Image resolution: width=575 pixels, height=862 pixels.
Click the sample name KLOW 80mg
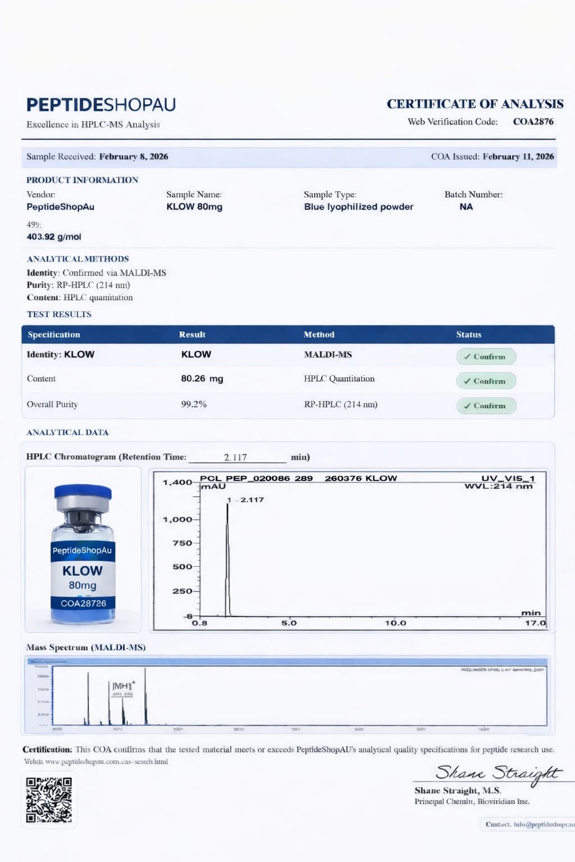pyautogui.click(x=194, y=207)
